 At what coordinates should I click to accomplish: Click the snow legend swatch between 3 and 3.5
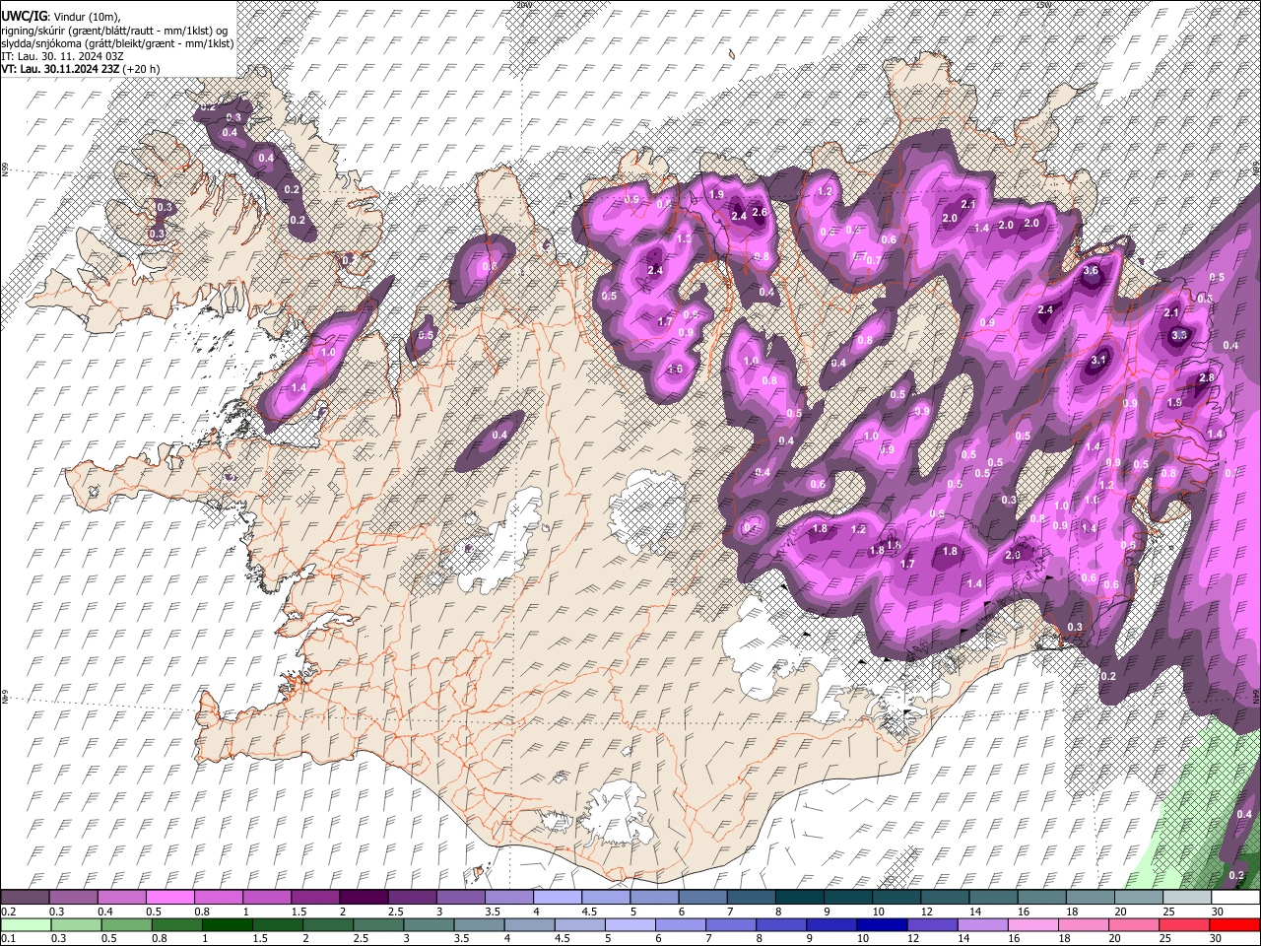pos(460,897)
